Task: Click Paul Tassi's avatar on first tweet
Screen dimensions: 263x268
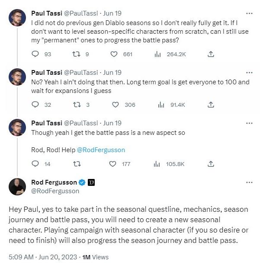Action: [17, 18]
